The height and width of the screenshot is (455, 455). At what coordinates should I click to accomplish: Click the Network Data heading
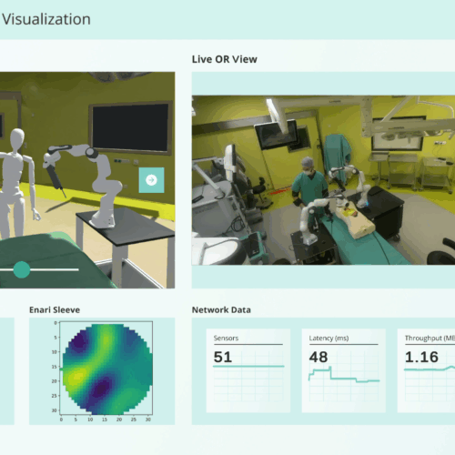point(221,309)
